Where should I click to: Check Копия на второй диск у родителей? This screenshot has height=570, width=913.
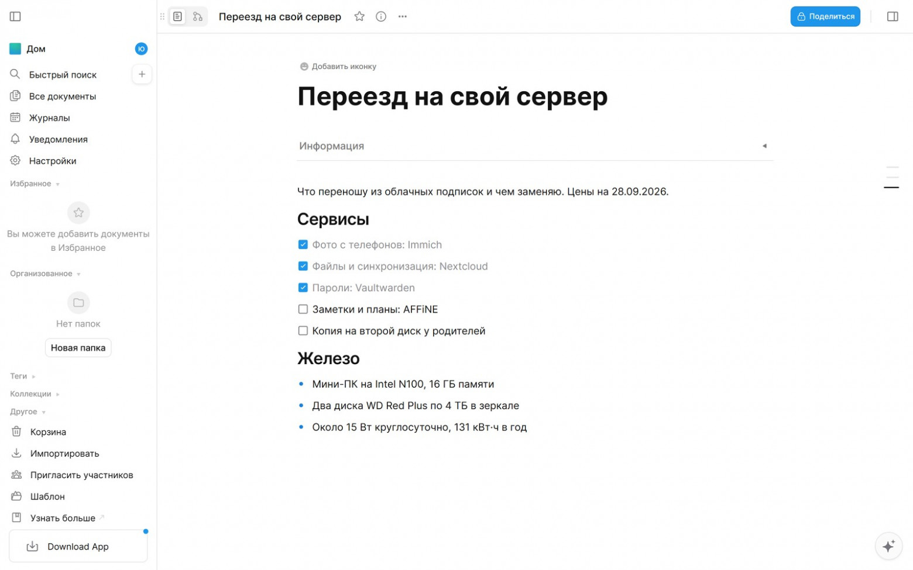click(x=303, y=331)
